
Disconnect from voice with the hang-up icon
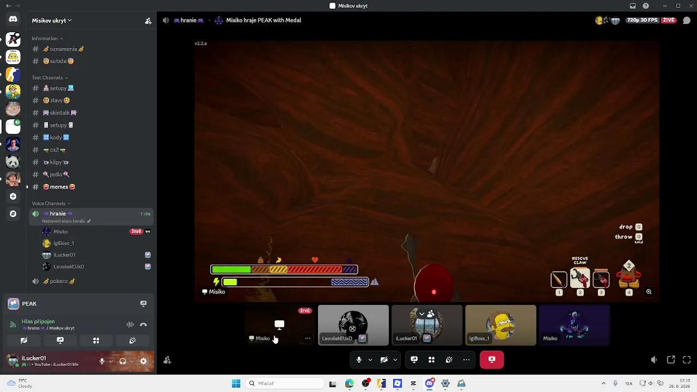(143, 324)
